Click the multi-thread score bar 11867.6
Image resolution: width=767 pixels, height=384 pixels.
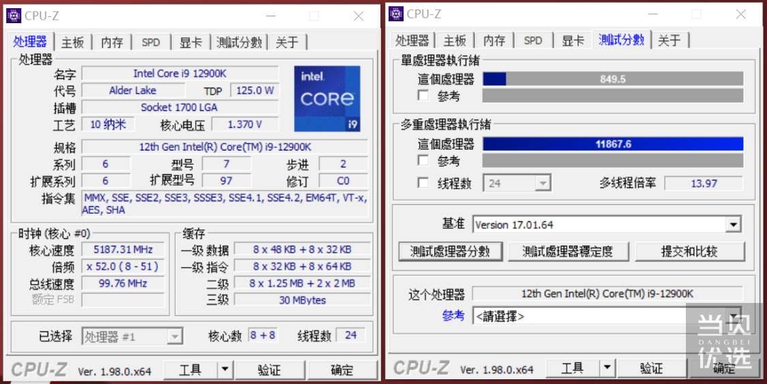pyautogui.click(x=613, y=144)
